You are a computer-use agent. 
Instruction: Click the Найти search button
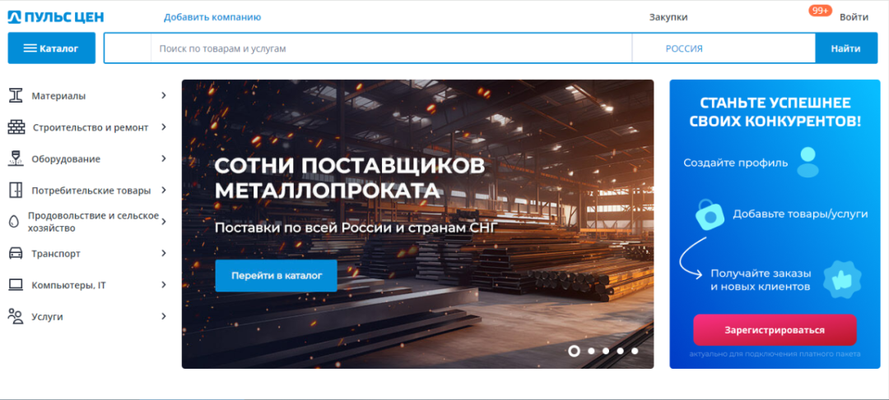pos(846,48)
